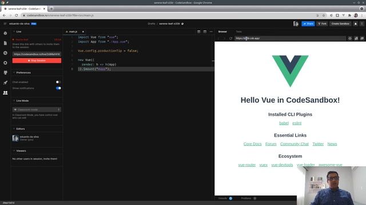Click the Drafts breadcrumb

tap(152, 24)
